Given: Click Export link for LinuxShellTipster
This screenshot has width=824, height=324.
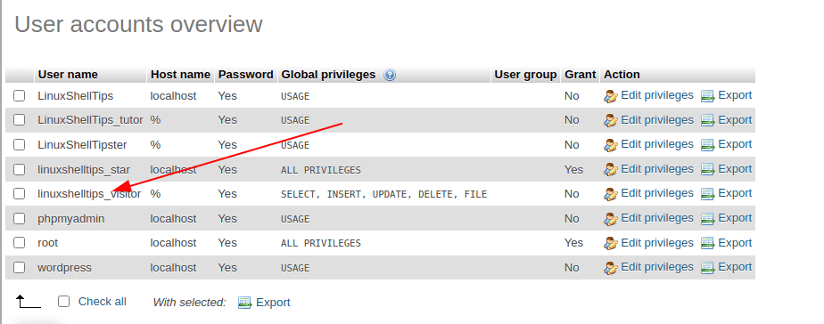Looking at the screenshot, I should coord(735,144).
